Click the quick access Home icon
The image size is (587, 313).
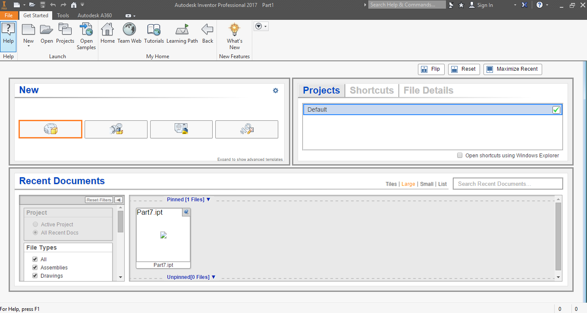(74, 5)
